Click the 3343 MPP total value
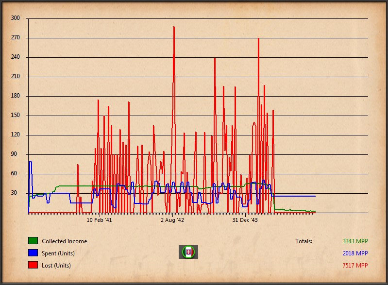The height and width of the screenshot is (285, 388). (x=355, y=241)
